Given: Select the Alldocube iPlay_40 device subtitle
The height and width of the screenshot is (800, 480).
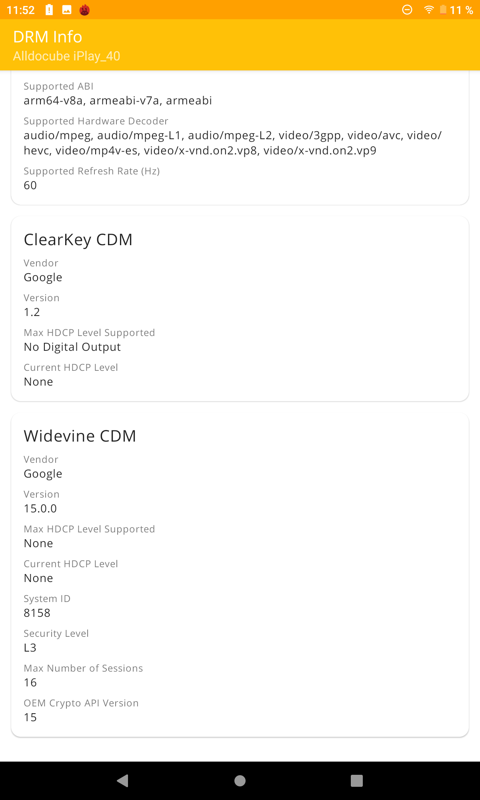Looking at the screenshot, I should pos(67,56).
